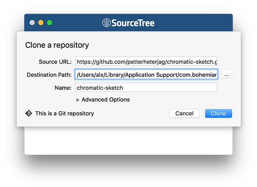
Task: Click the Clone button
Action: click(218, 114)
